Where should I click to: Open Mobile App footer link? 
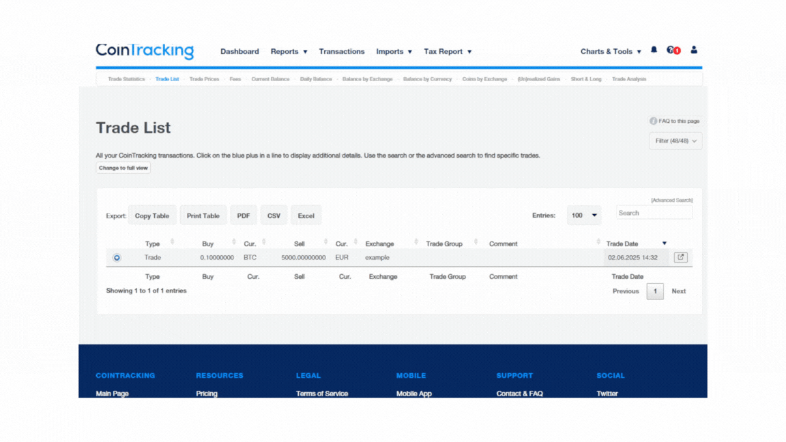coord(414,394)
